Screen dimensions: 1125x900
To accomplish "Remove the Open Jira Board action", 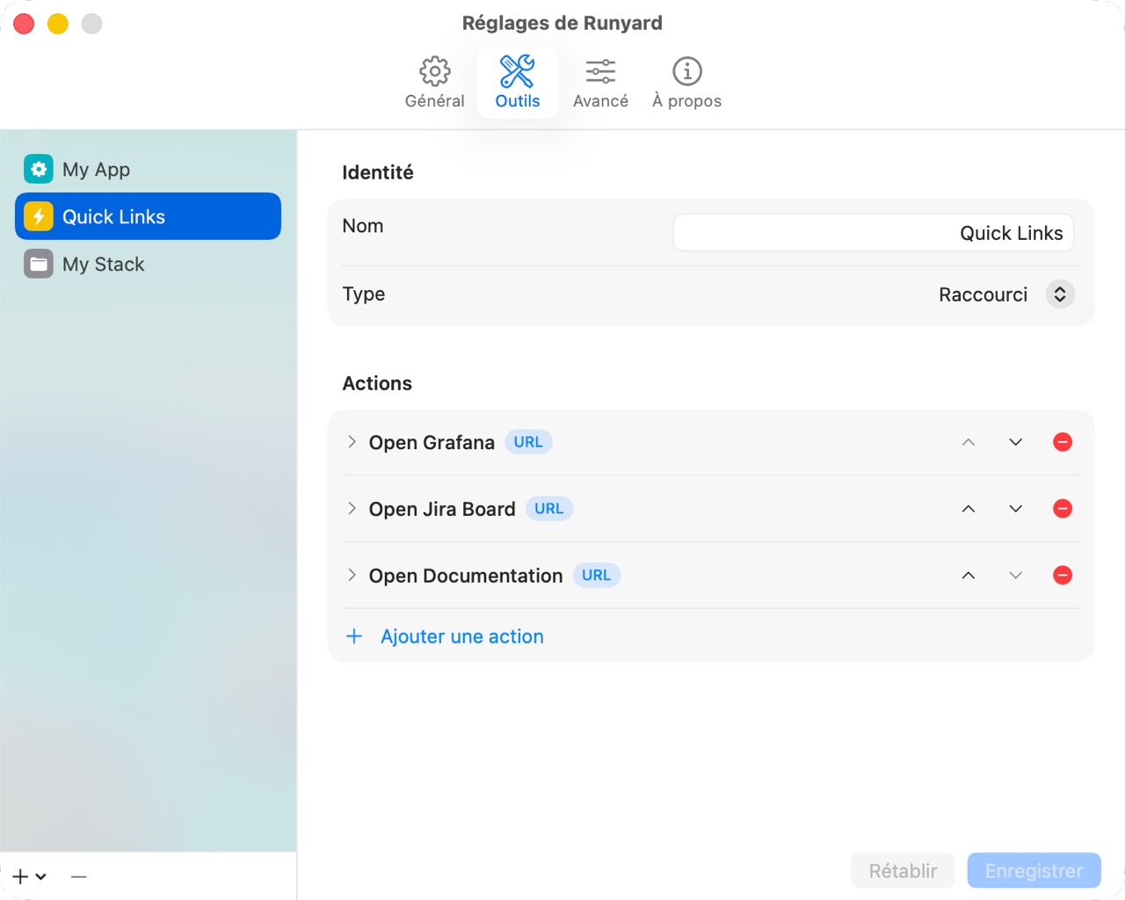I will [x=1063, y=509].
